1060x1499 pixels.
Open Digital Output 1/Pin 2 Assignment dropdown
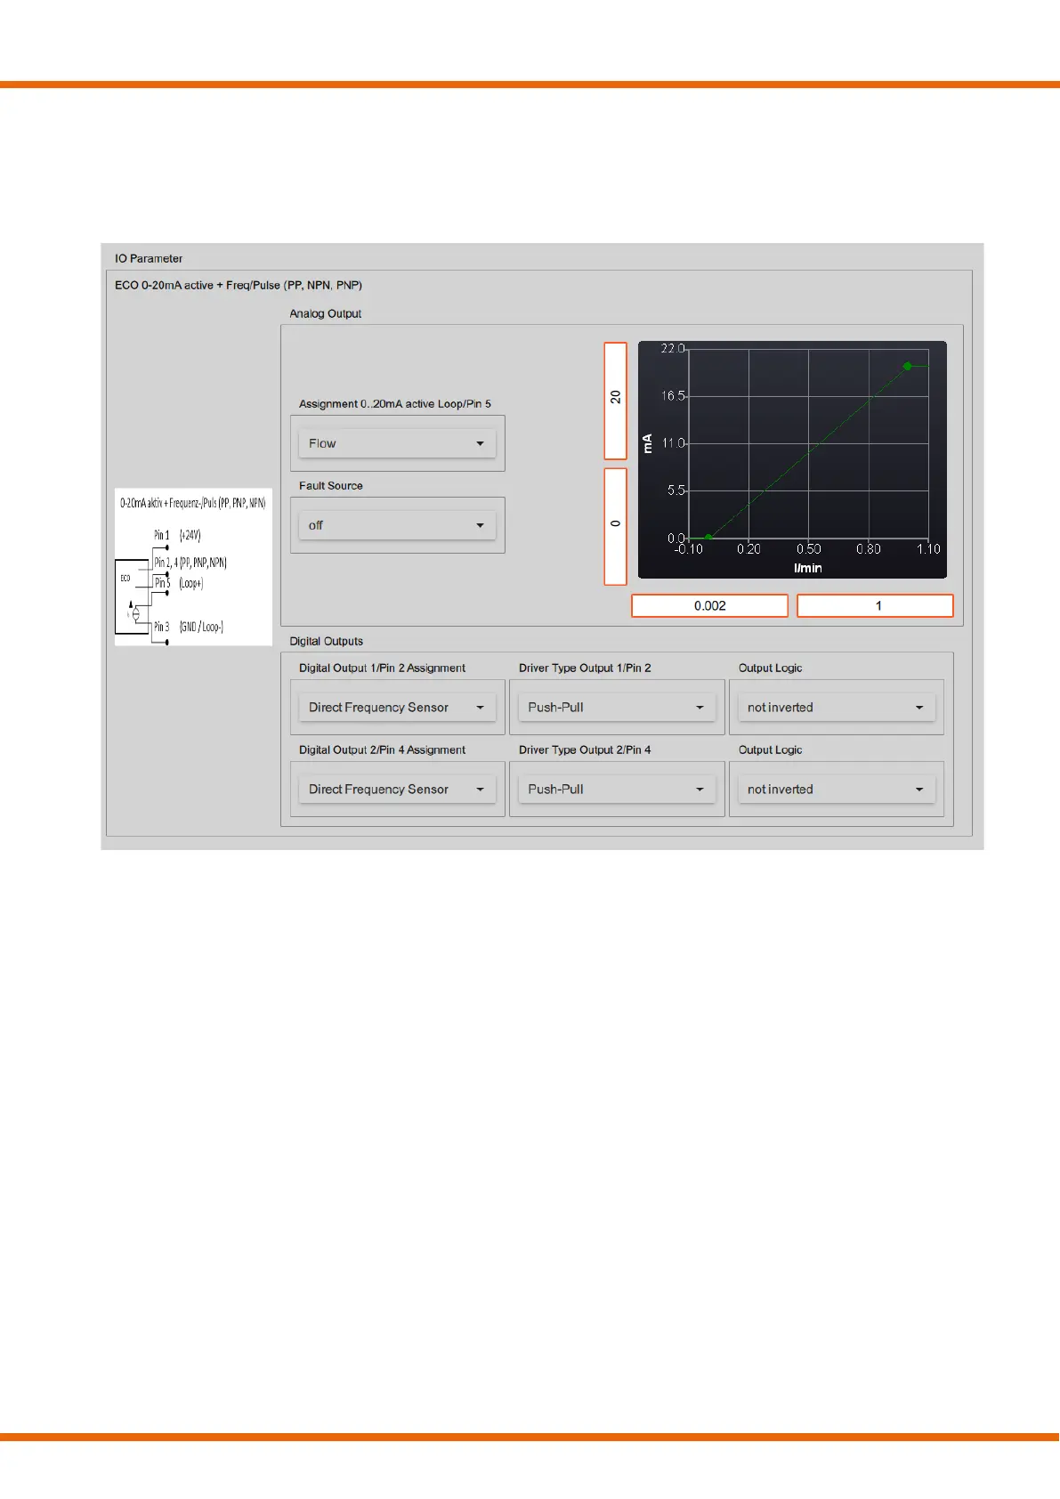397,708
